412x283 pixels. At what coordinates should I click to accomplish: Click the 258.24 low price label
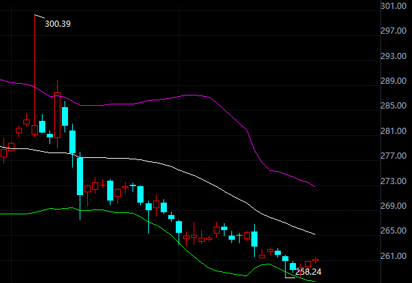coord(308,272)
